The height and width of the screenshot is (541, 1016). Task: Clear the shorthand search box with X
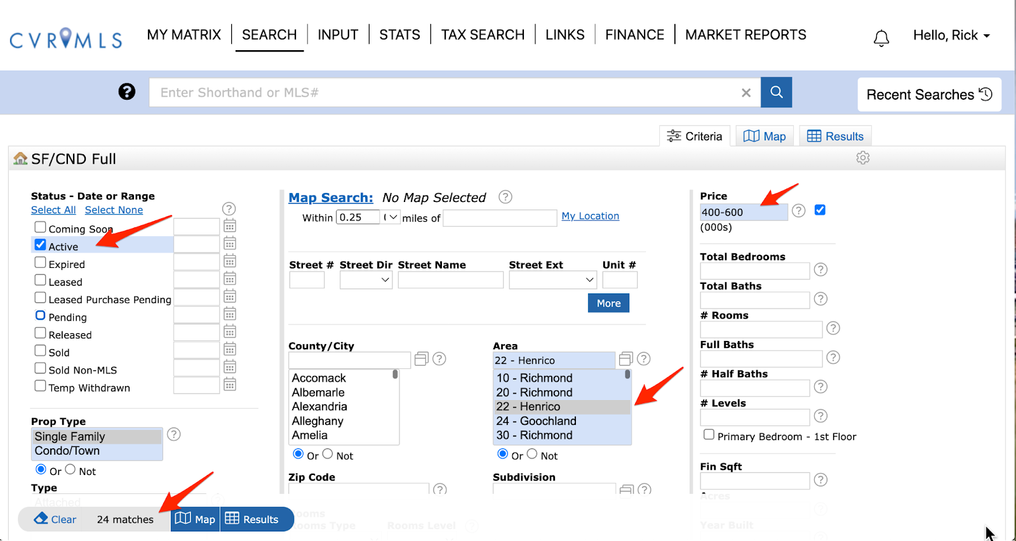pyautogui.click(x=746, y=93)
